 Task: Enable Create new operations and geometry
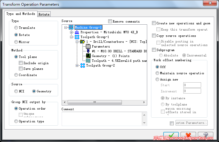point(154,23)
